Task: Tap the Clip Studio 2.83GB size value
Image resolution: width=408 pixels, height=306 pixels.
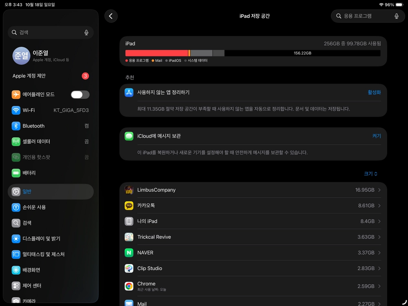Action: [366, 268]
